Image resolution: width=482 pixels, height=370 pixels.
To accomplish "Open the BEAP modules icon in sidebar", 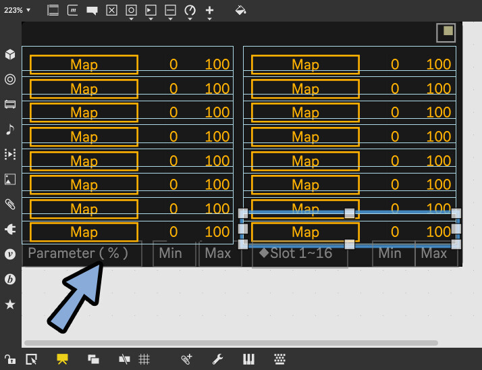I will click(x=10, y=279).
